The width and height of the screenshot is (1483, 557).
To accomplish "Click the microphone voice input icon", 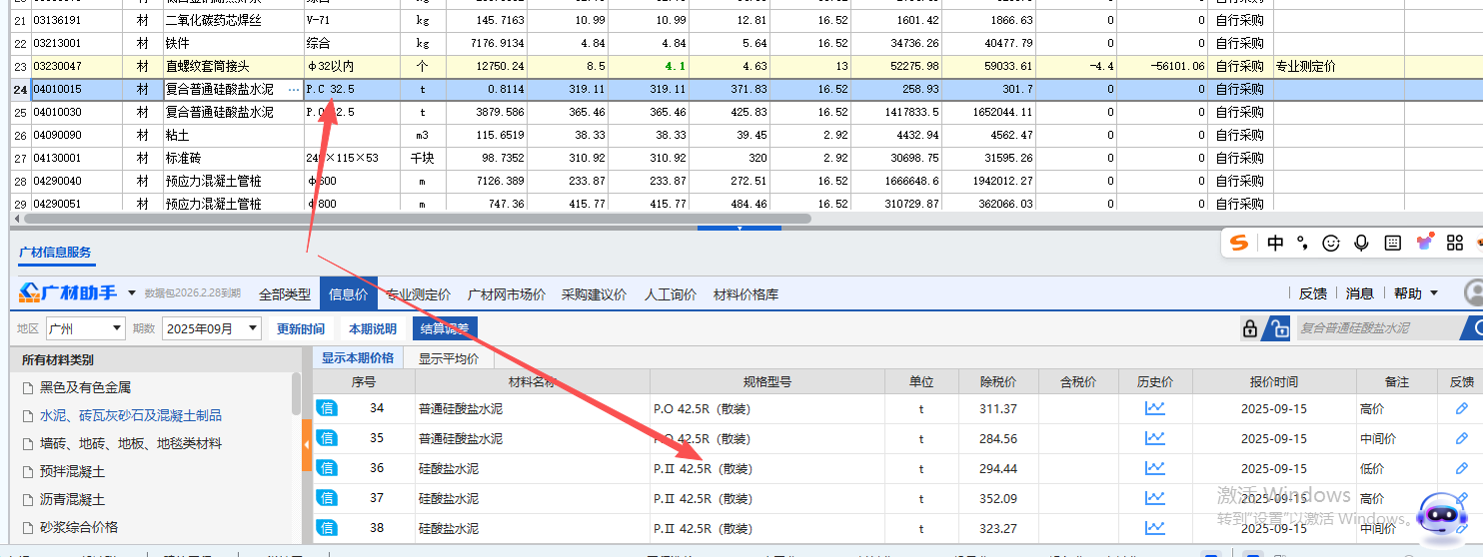I will [x=1361, y=243].
